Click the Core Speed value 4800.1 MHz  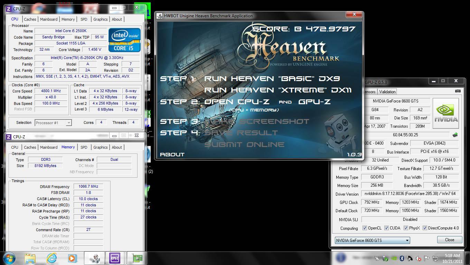click(51, 91)
